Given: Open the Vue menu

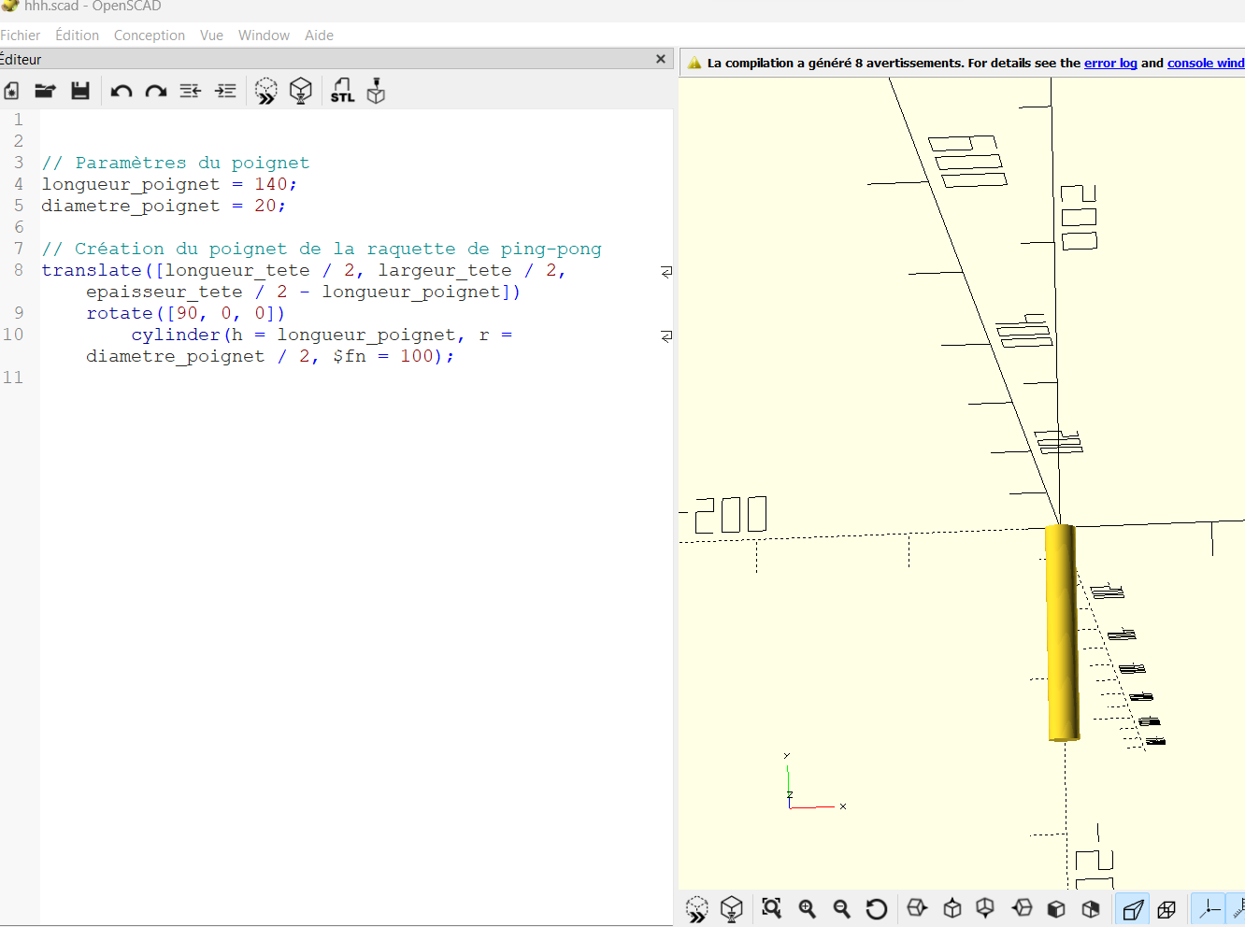Looking at the screenshot, I should tap(211, 36).
